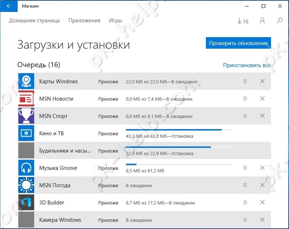Cancel the MSN Спорт download
The width and height of the screenshot is (289, 229).
262,116
